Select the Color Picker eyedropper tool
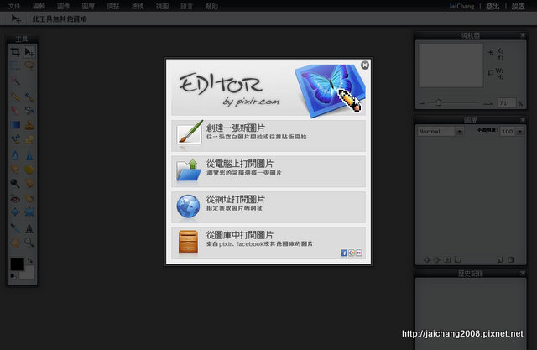 [x=15, y=228]
